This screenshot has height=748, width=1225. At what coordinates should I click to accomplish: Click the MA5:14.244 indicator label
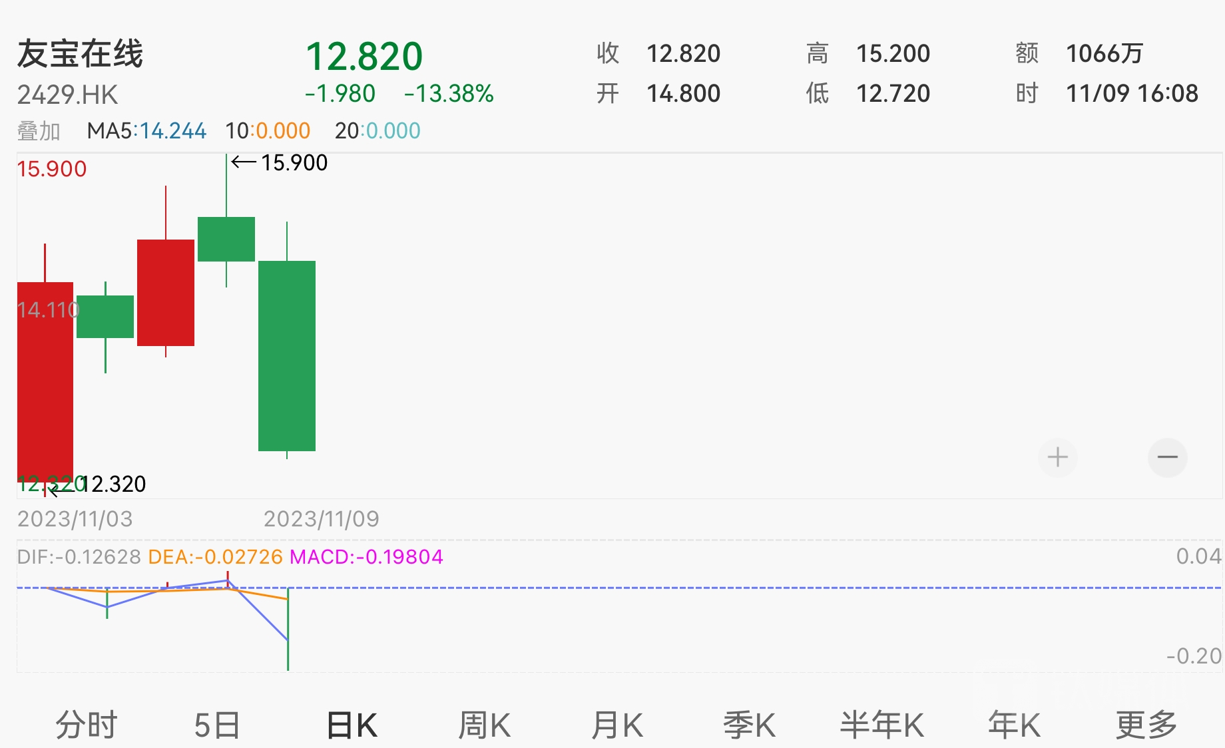pos(146,131)
